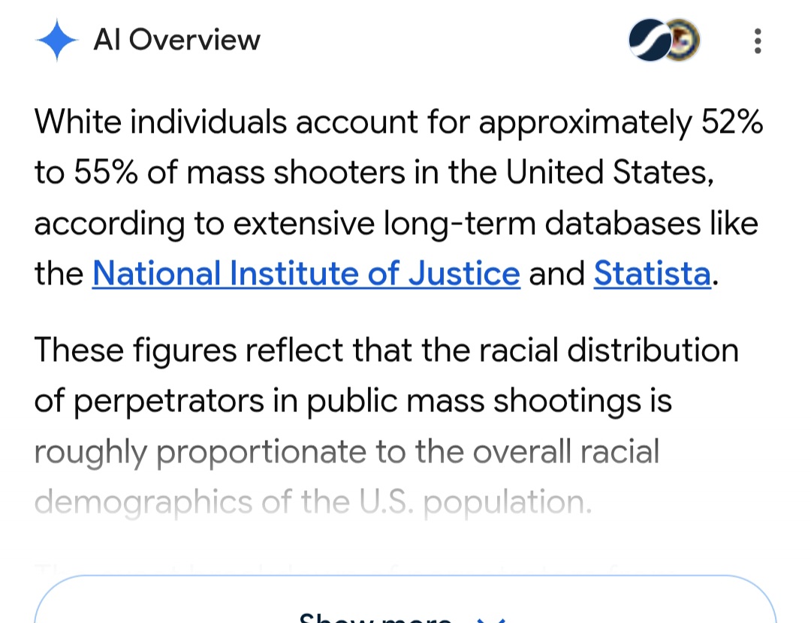Click the chevron beside Show more
This screenshot has height=623, width=811.
click(490, 619)
